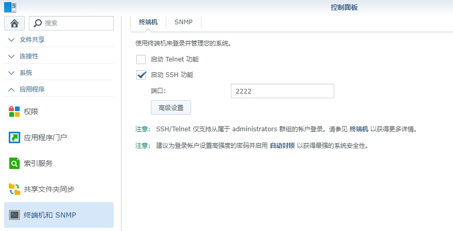Screen dimensions: 453x231
Task: Click the 搜索 search input field
Action: pos(71,23)
